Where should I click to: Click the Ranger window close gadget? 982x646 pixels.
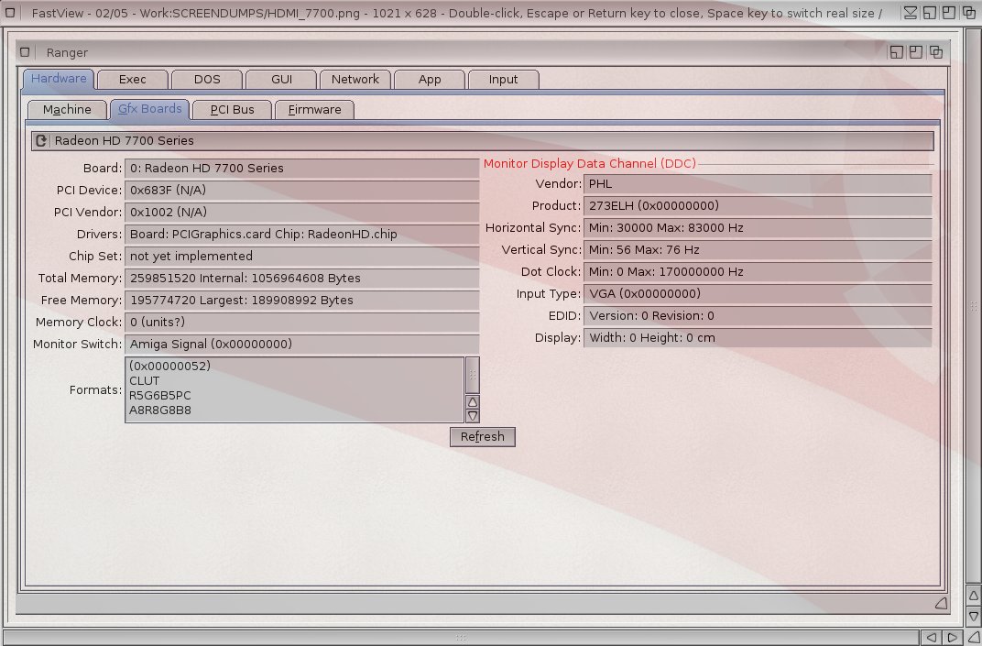25,52
